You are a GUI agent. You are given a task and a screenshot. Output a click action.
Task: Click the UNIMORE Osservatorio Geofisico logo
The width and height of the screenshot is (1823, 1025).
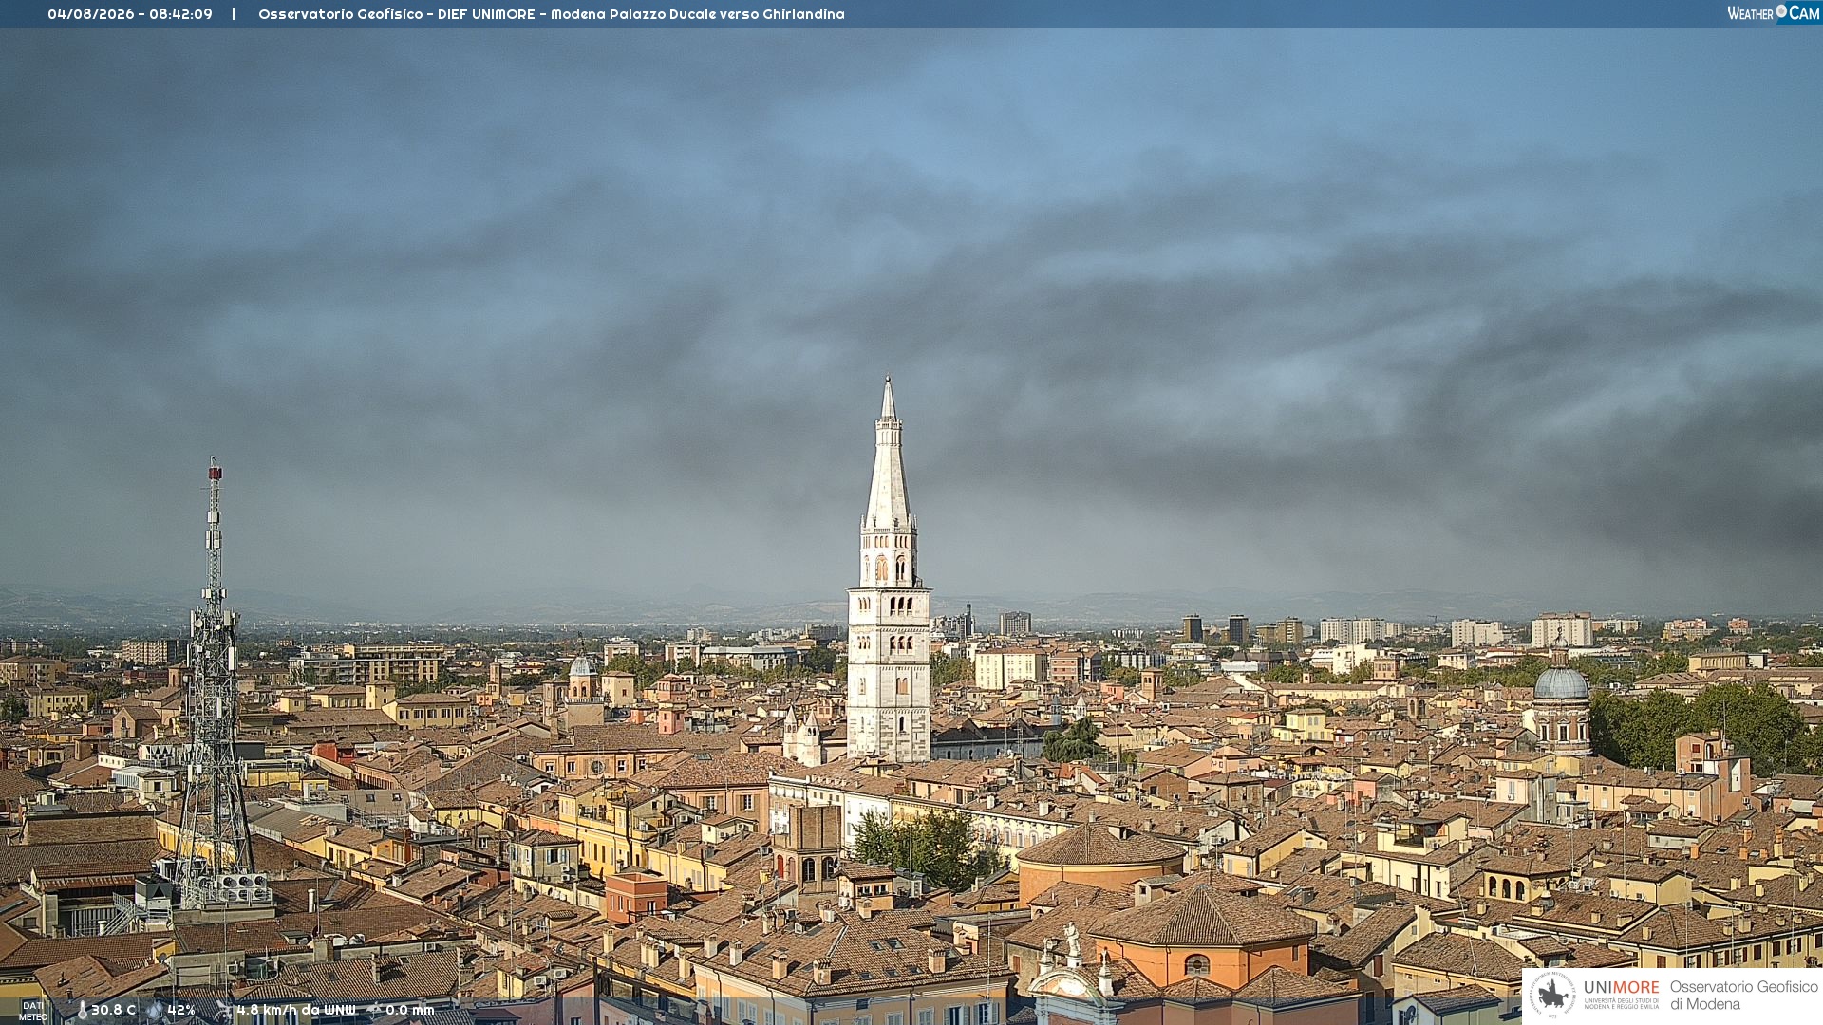pyautogui.click(x=1672, y=996)
